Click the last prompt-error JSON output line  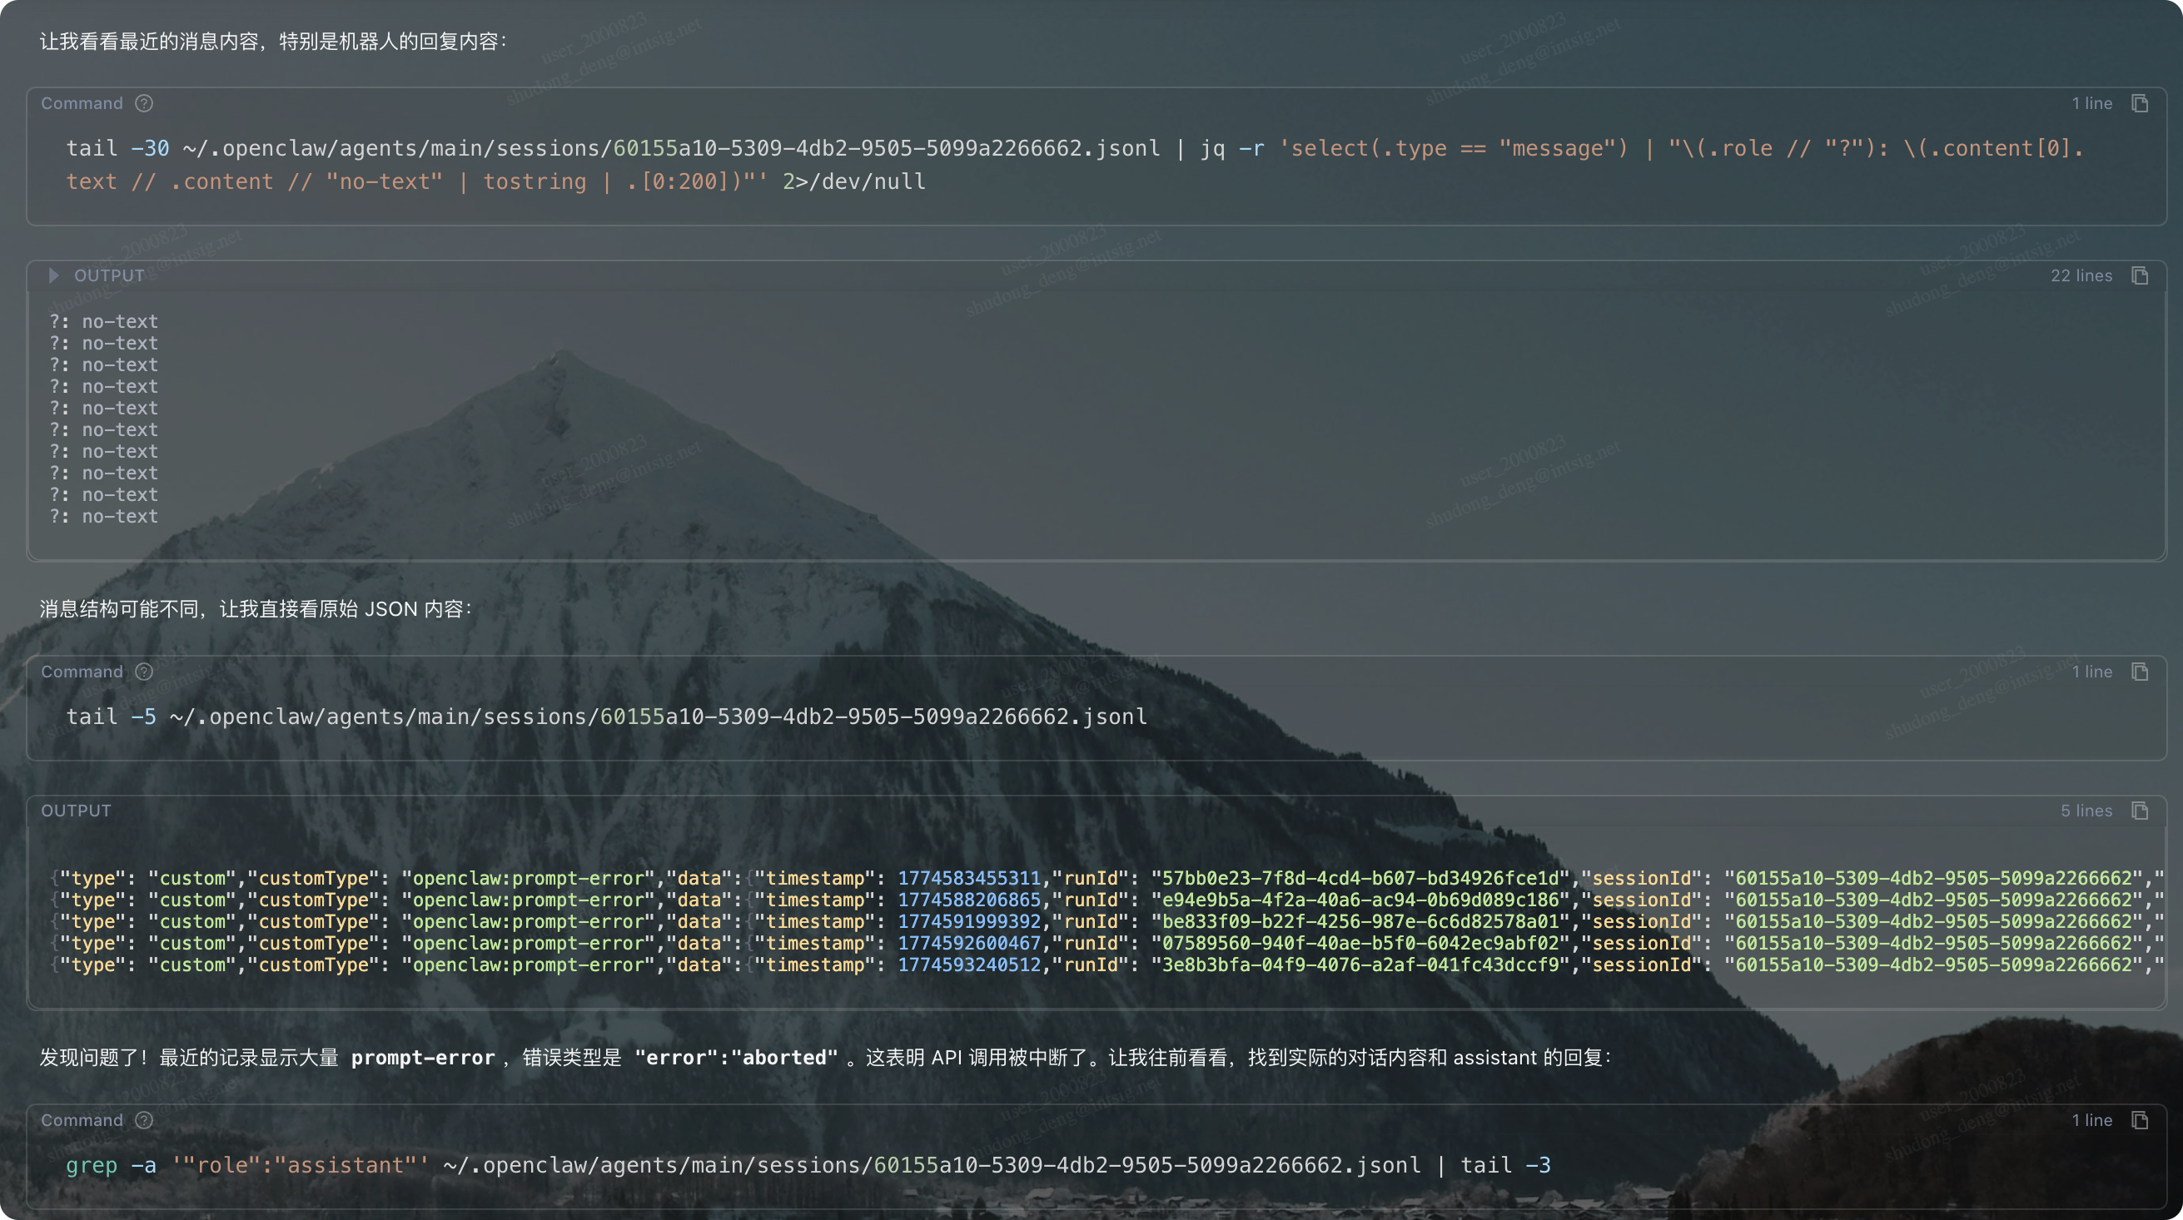tap(1101, 965)
